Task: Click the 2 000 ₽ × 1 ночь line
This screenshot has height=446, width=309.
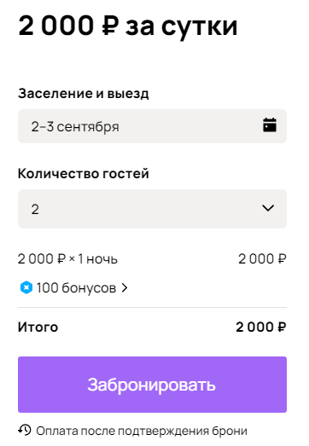Action: click(67, 259)
